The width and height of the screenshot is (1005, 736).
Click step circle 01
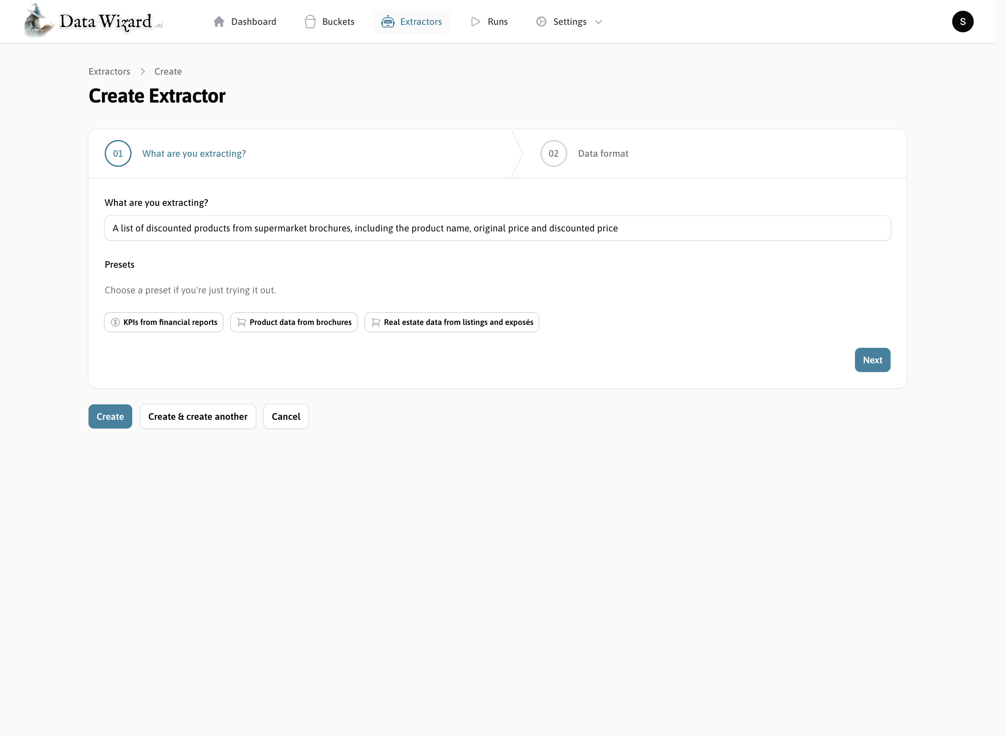(x=118, y=153)
